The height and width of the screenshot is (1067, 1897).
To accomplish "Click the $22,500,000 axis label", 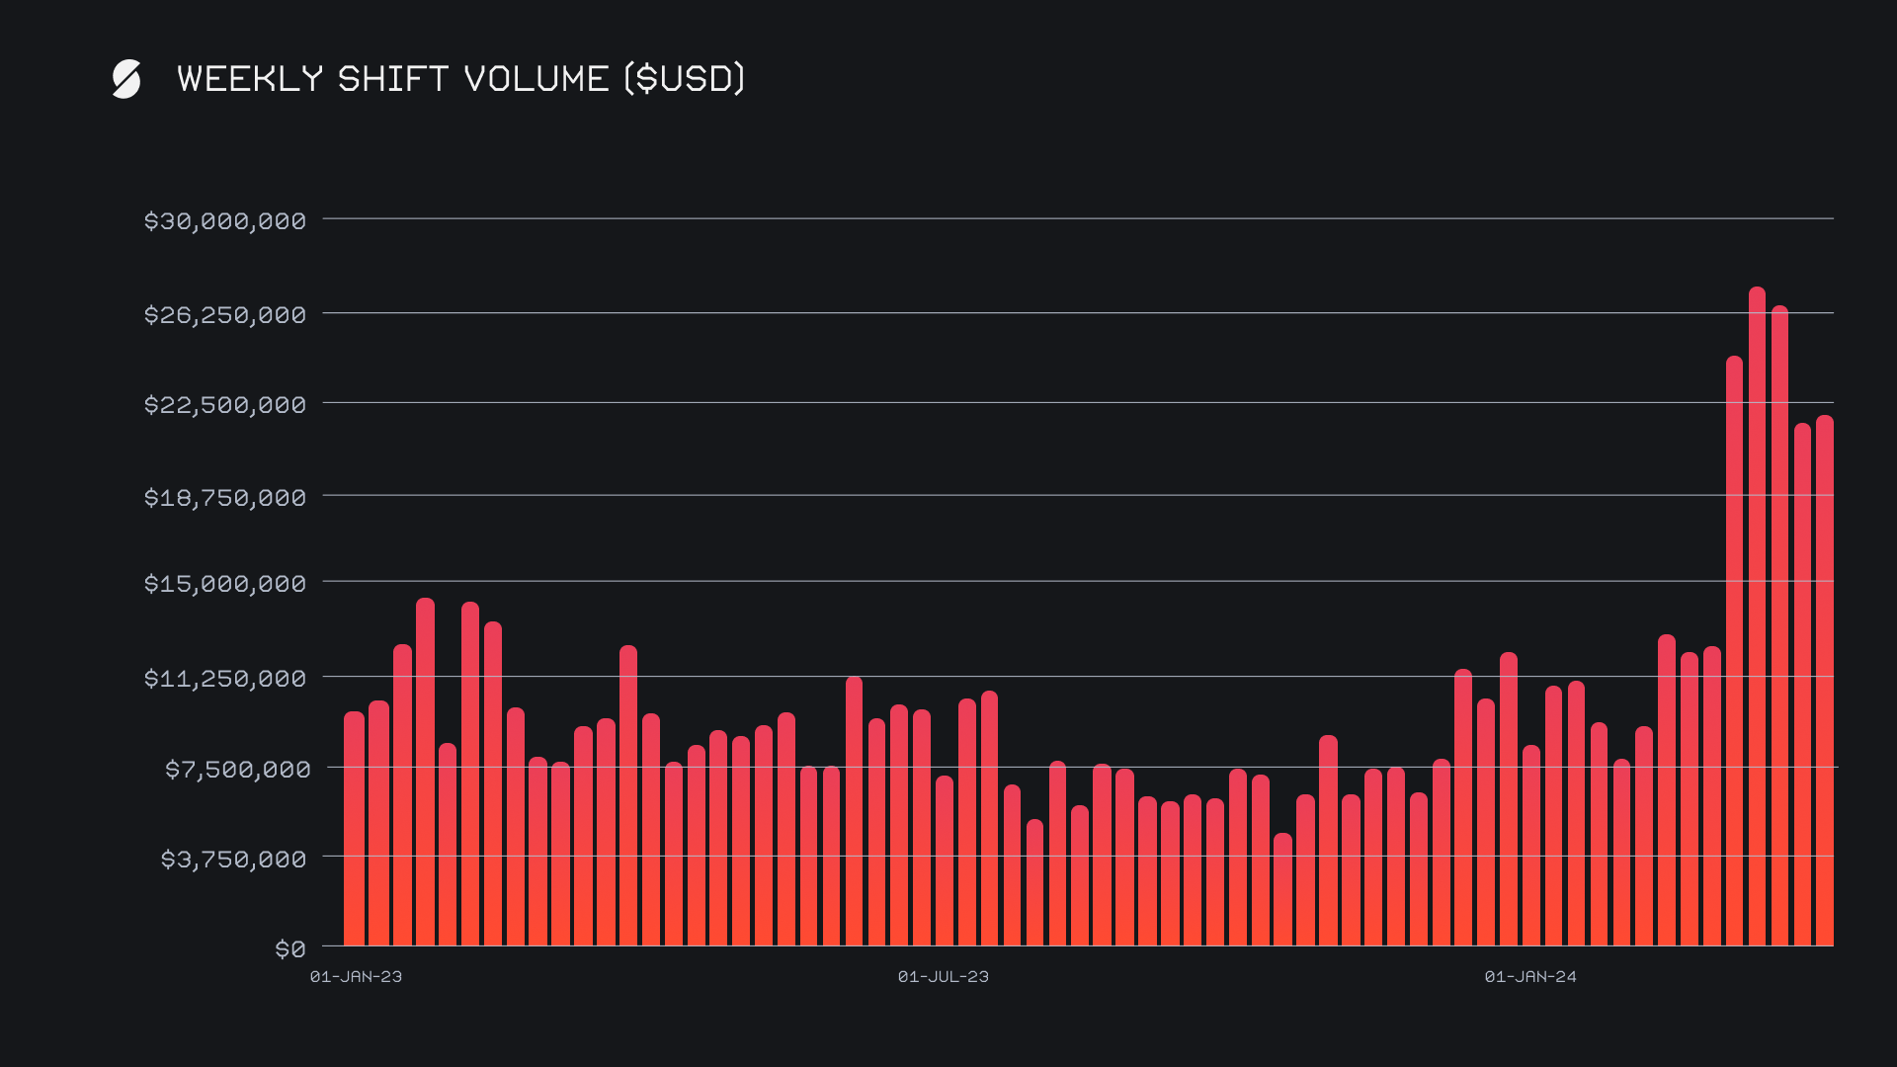I will (225, 404).
